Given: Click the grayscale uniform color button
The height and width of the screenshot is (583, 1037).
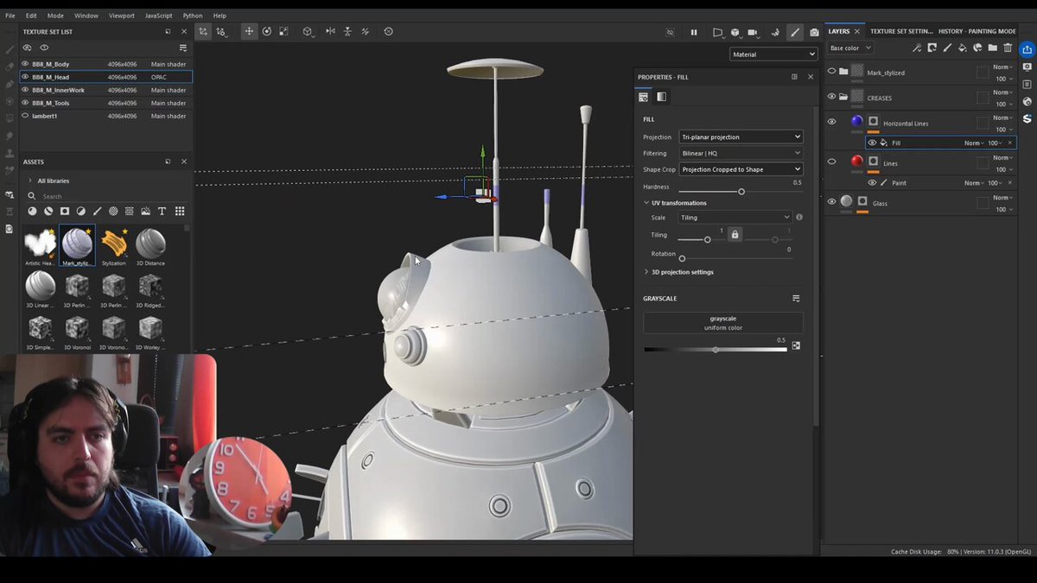Looking at the screenshot, I should click(x=722, y=323).
